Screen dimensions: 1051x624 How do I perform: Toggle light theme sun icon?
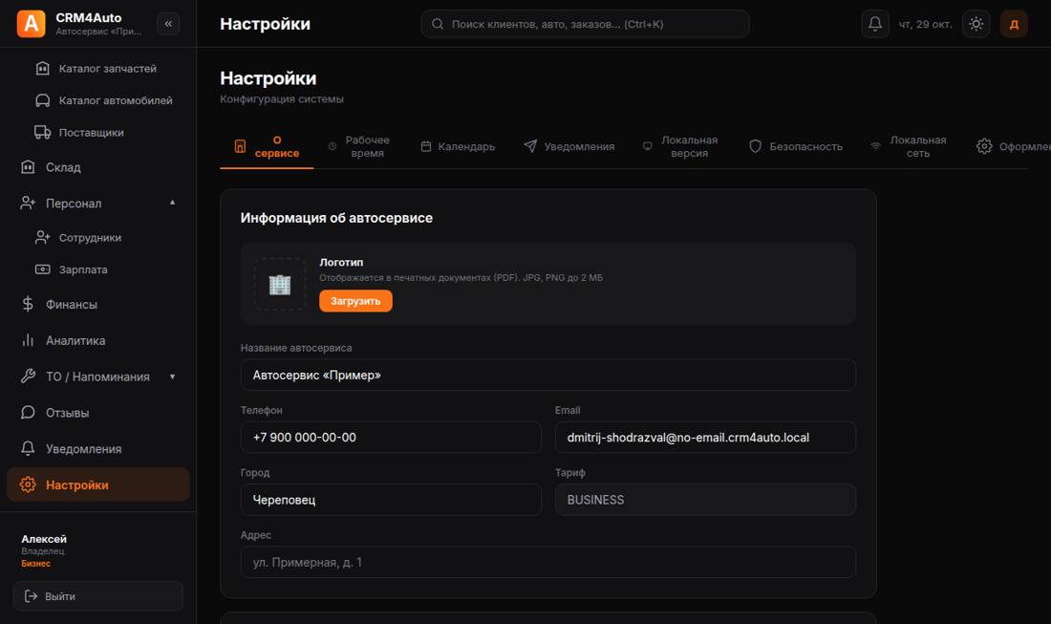pyautogui.click(x=976, y=24)
